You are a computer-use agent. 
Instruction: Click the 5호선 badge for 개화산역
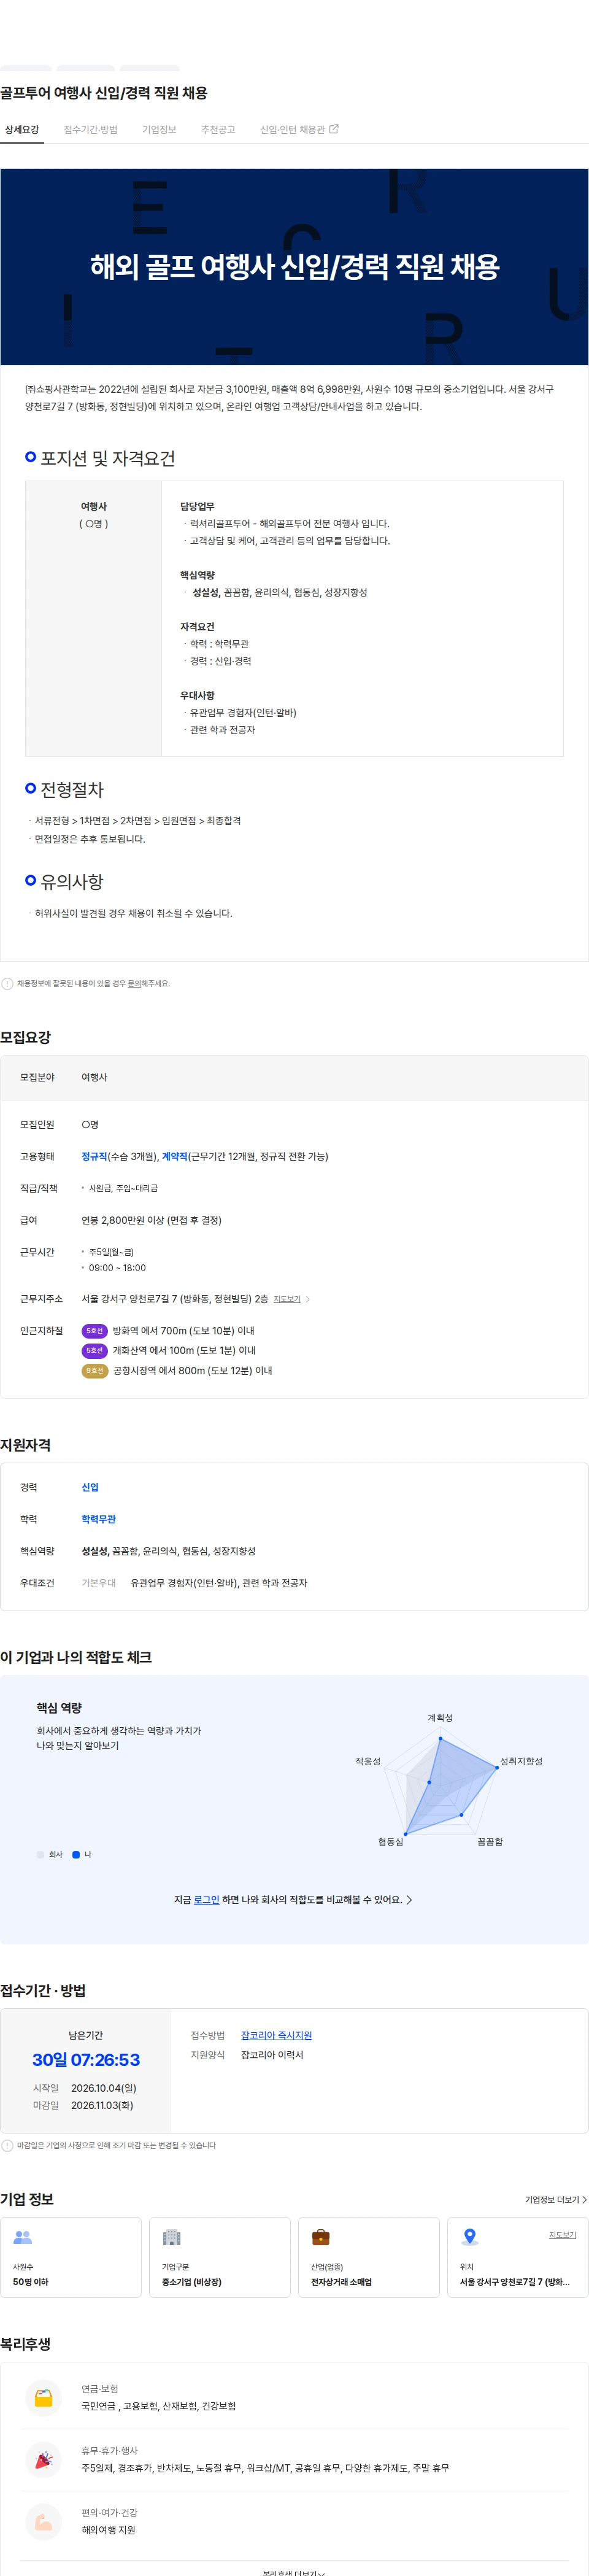point(94,1350)
